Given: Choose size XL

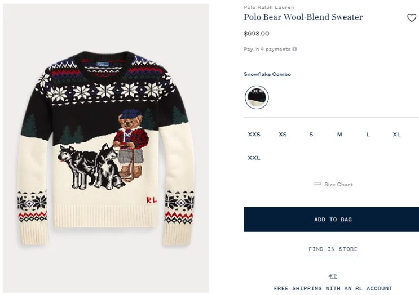Looking at the screenshot, I should [396, 135].
